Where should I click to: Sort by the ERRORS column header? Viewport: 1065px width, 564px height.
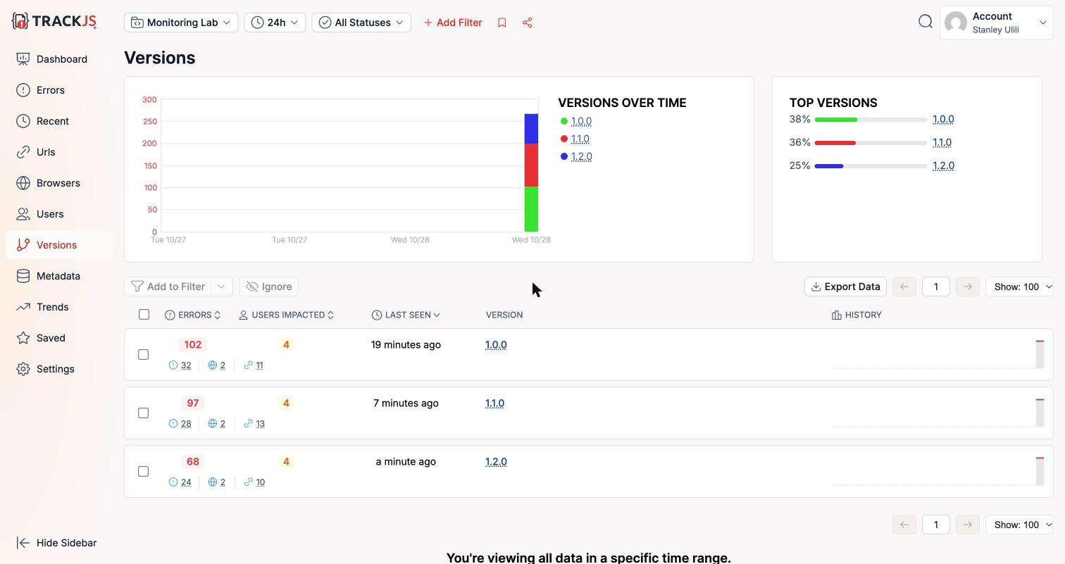pyautogui.click(x=193, y=315)
